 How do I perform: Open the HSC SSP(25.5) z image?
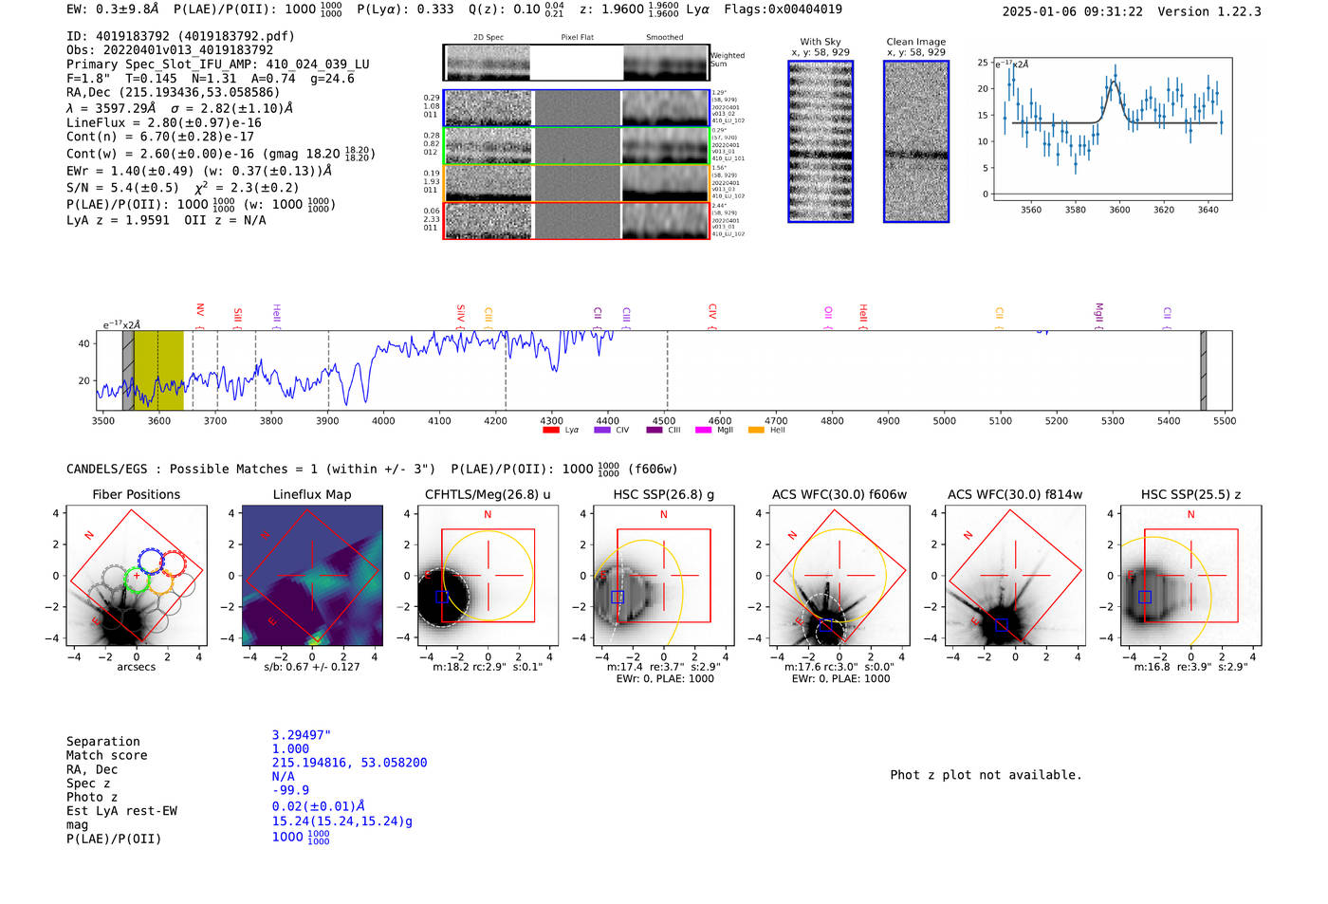coord(1190,575)
